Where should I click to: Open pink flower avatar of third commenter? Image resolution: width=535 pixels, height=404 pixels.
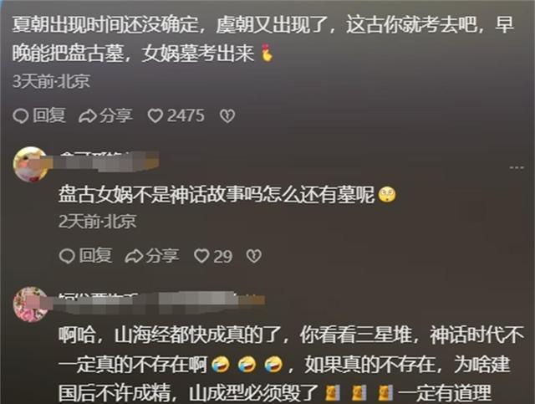pyautogui.click(x=30, y=304)
